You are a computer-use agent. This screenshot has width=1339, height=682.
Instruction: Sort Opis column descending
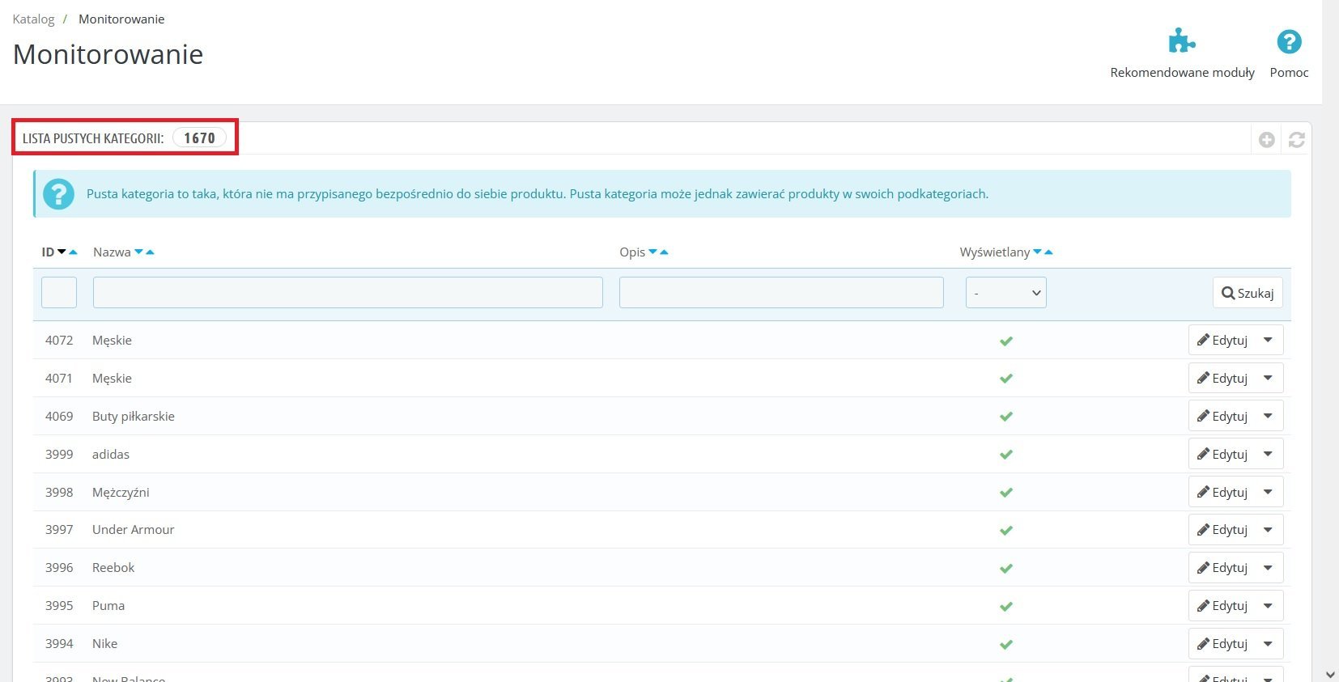652,252
